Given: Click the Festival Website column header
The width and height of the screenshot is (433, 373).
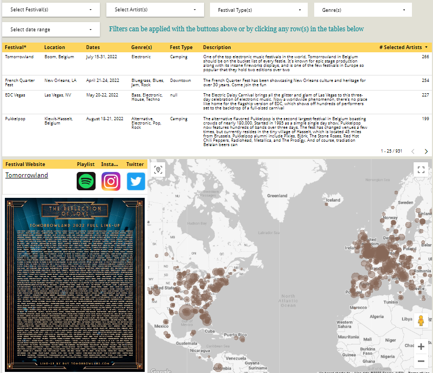Looking at the screenshot, I should pos(25,164).
